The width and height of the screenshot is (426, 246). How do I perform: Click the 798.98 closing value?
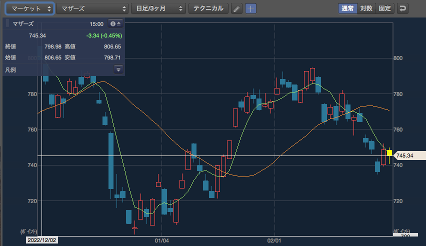pyautogui.click(x=53, y=46)
